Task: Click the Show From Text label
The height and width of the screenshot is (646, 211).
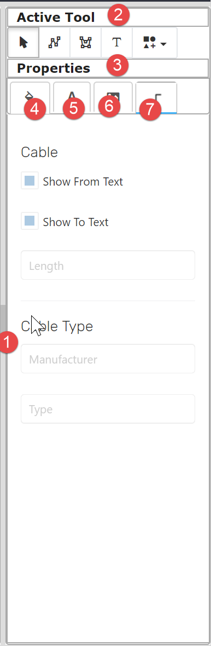Action: pos(83,181)
